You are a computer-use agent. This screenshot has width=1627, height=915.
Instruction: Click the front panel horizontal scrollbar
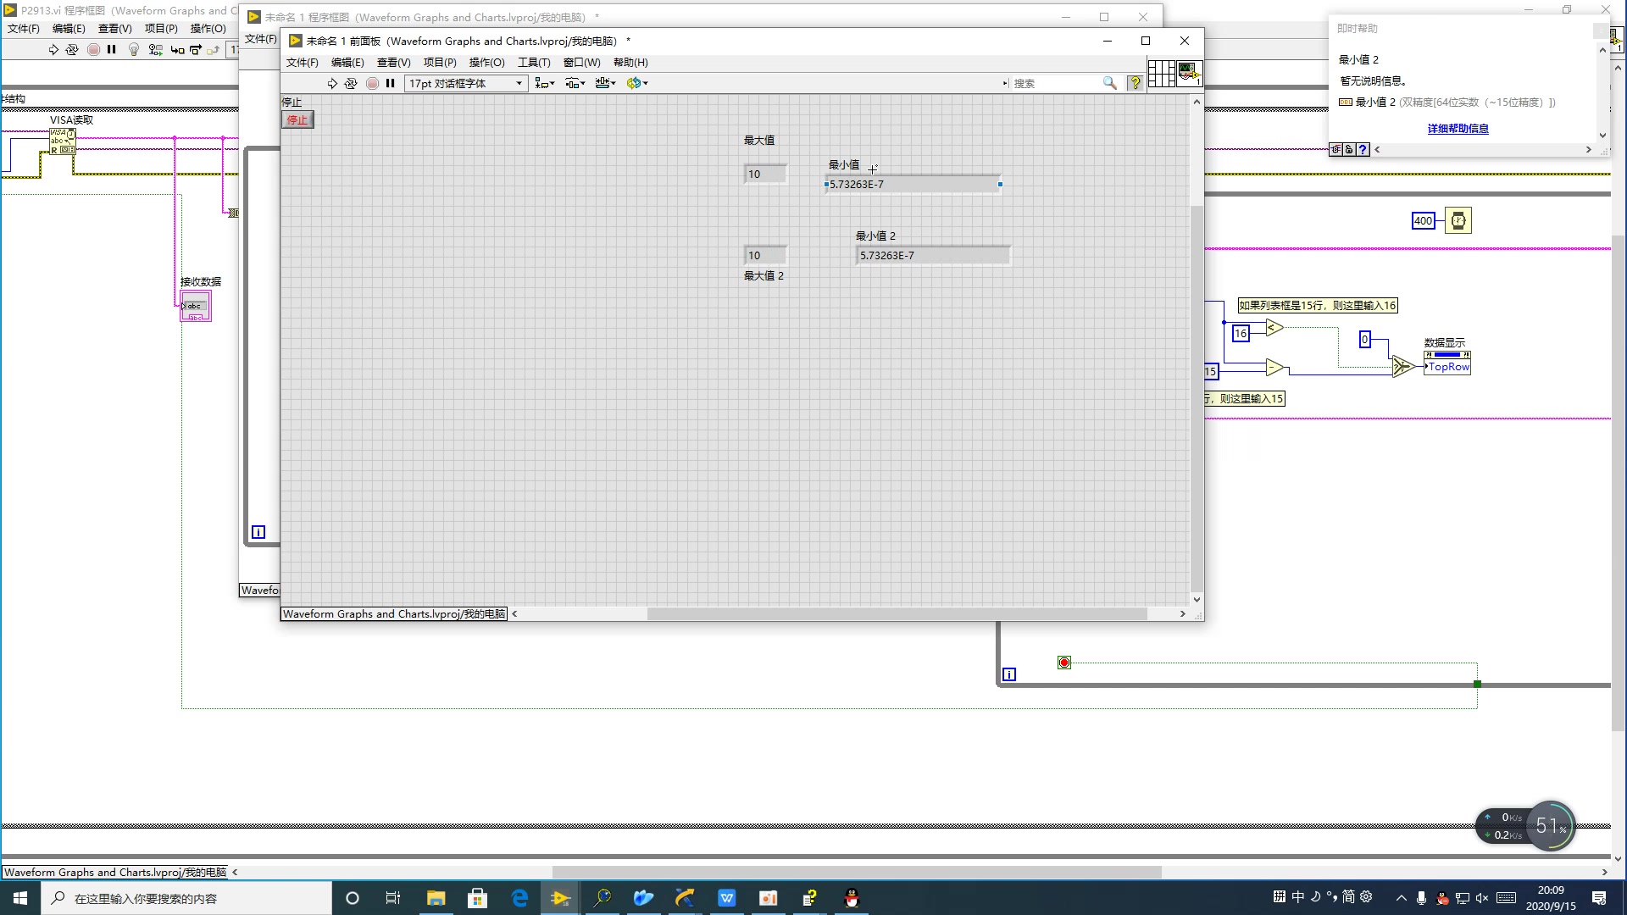coord(897,614)
